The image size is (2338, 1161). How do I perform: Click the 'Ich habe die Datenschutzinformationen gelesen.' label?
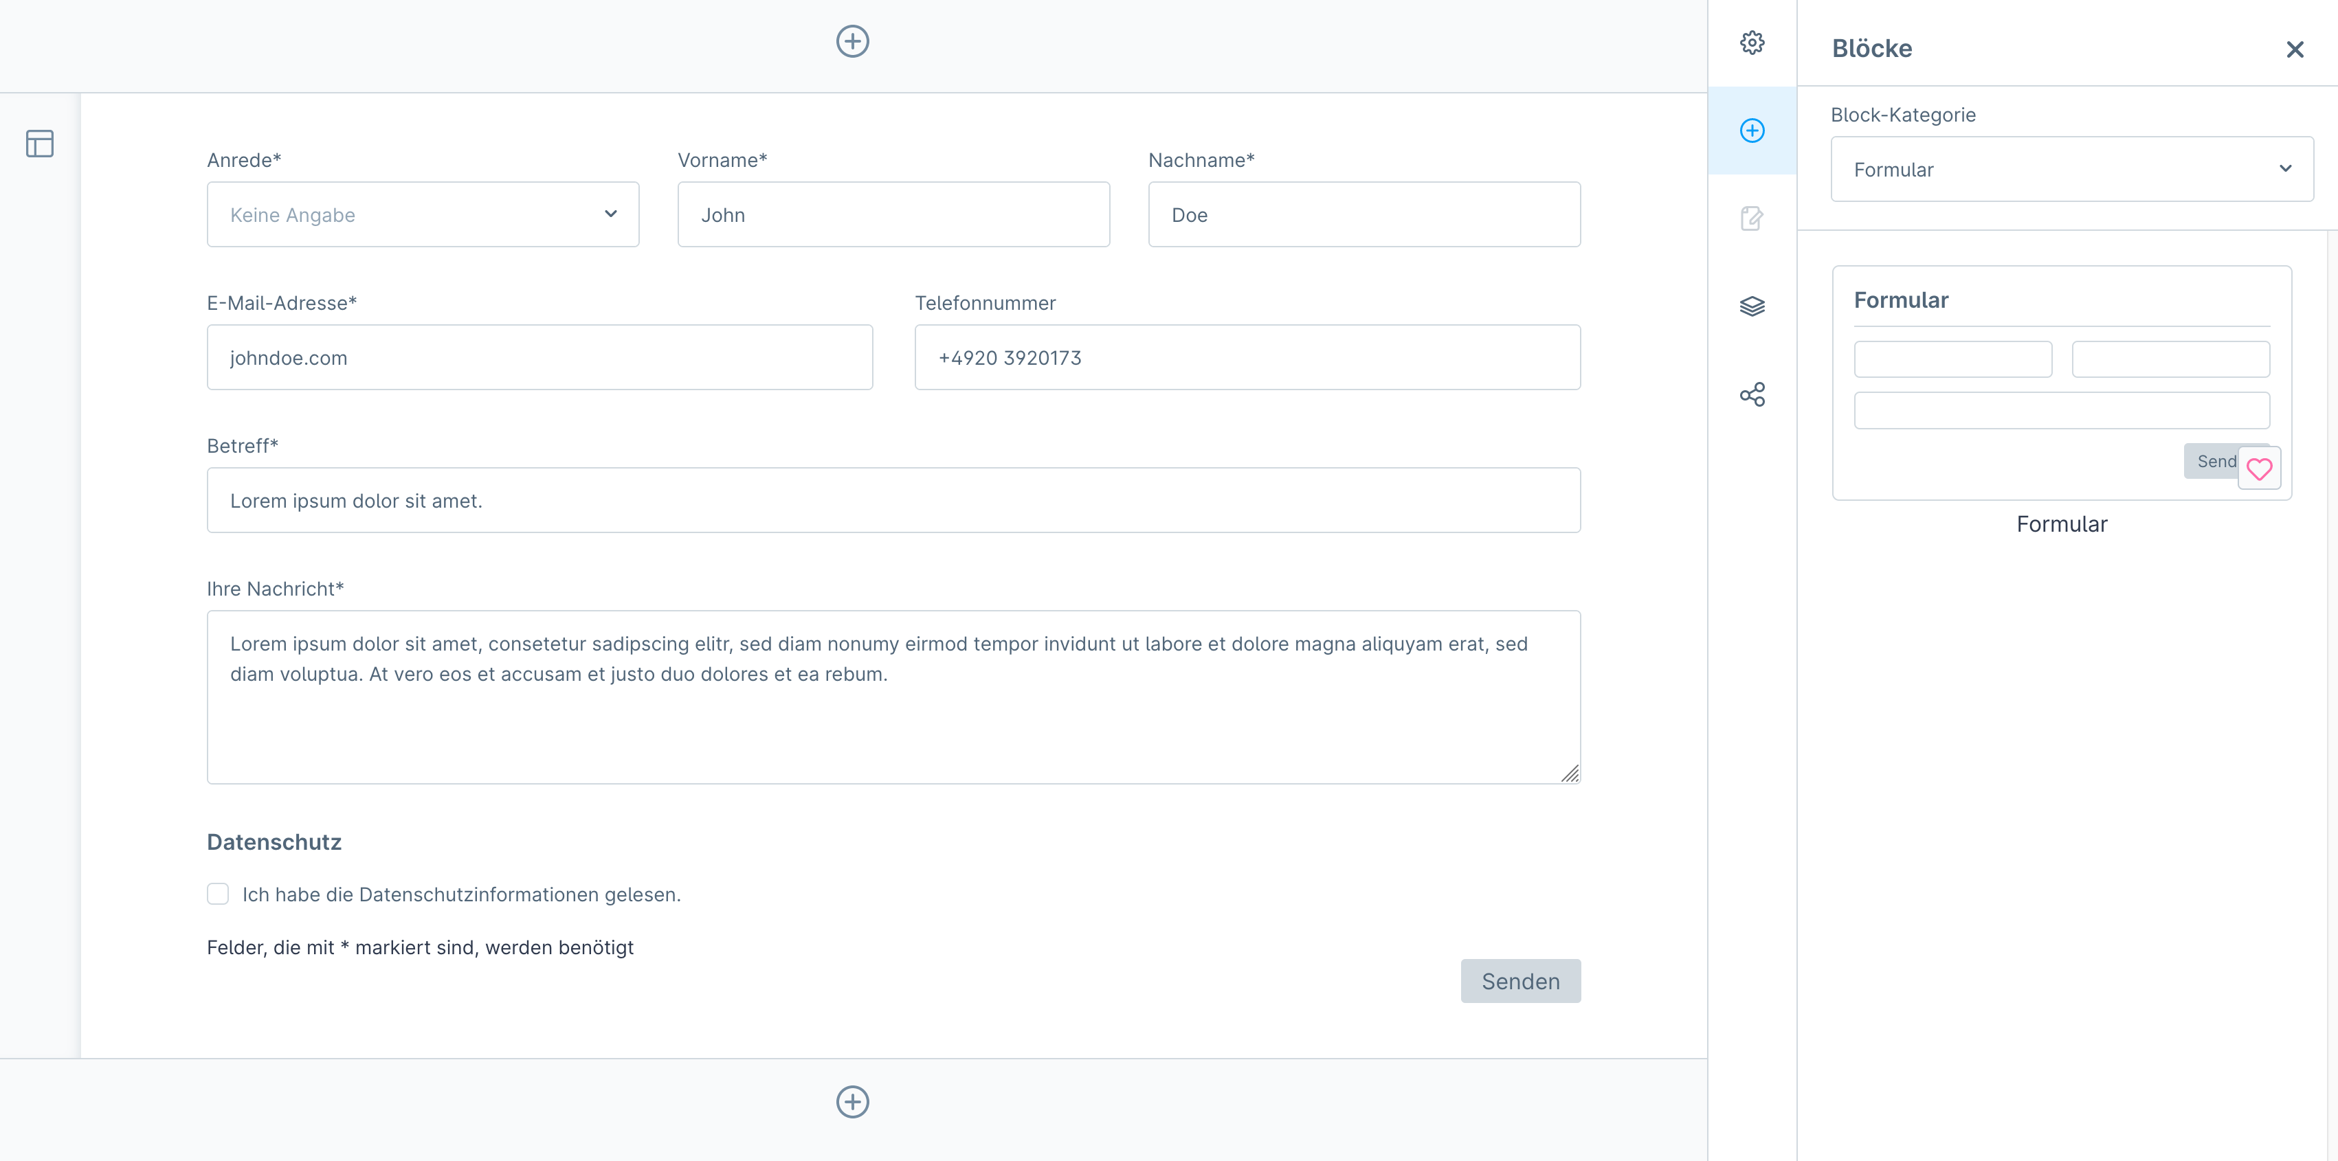point(461,895)
